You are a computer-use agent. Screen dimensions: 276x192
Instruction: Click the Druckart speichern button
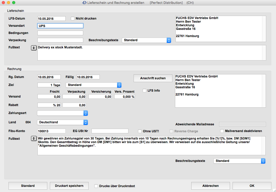pos(69,186)
